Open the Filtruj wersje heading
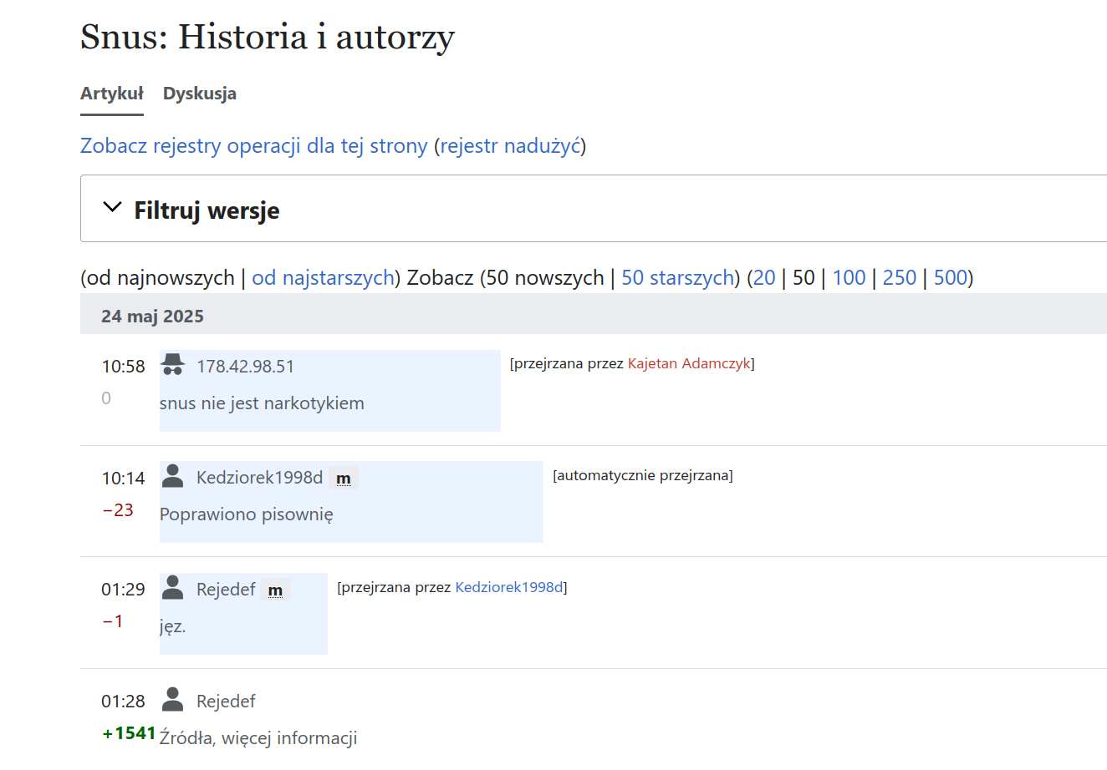Screen dimensions: 1107x770 [207, 210]
